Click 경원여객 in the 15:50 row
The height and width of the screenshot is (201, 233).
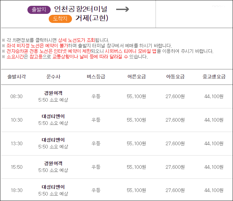[53, 163]
